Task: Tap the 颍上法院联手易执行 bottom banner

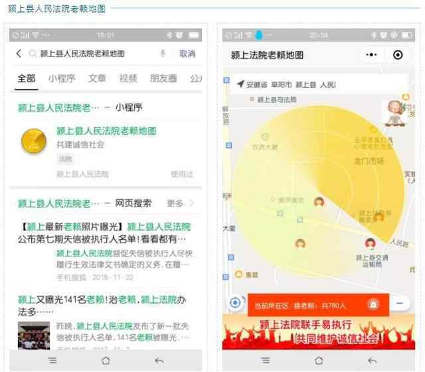Action: point(319,333)
